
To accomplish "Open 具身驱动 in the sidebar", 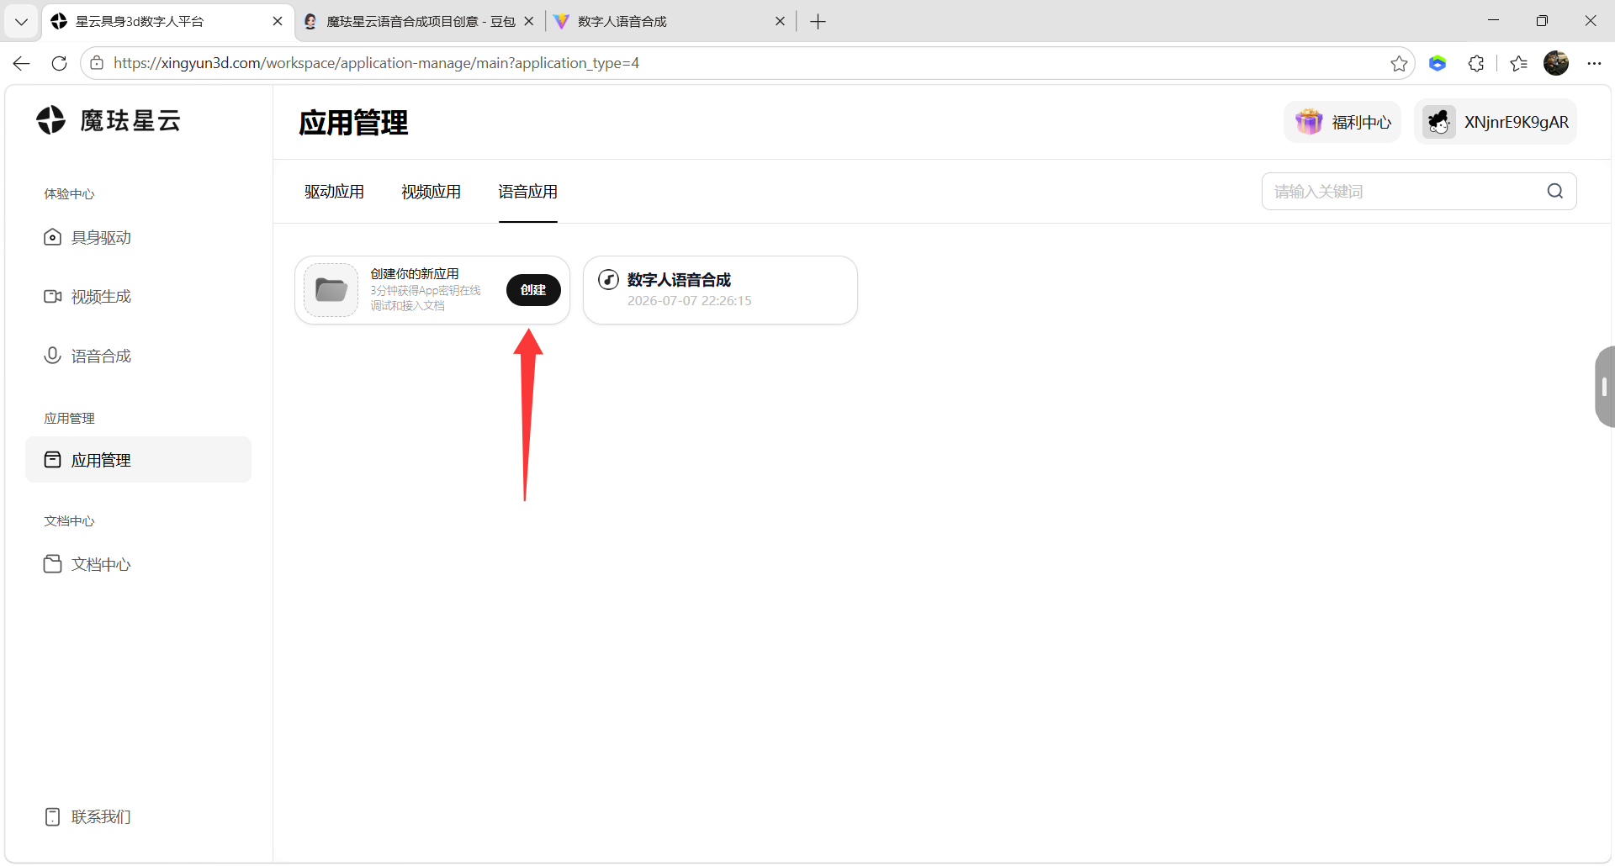I will pos(138,238).
